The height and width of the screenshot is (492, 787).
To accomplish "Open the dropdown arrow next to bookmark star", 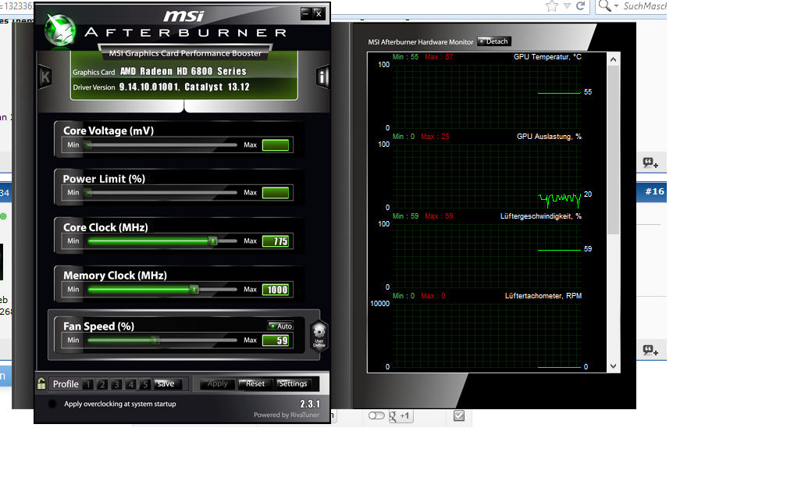I will pos(567,6).
